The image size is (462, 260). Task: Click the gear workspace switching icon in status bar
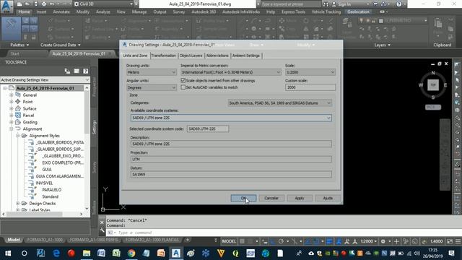(x=383, y=241)
